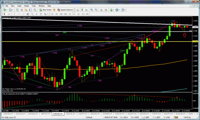Screen dimensions: 200x120
Task: Toggle Auto Scroll chart icon
Action: click(101, 10)
